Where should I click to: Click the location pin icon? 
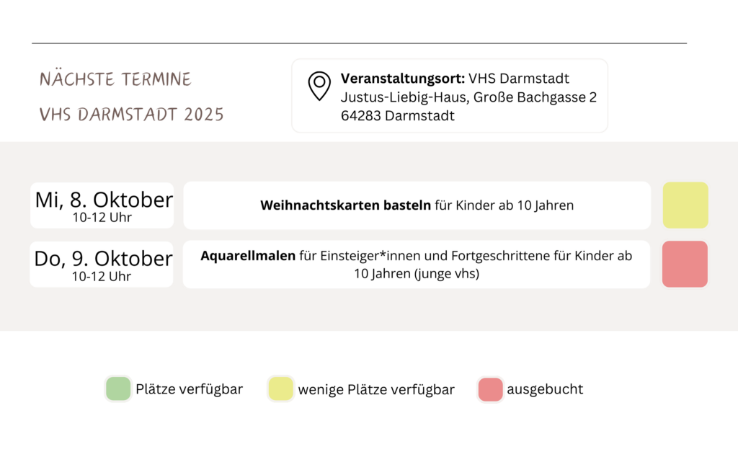[319, 86]
